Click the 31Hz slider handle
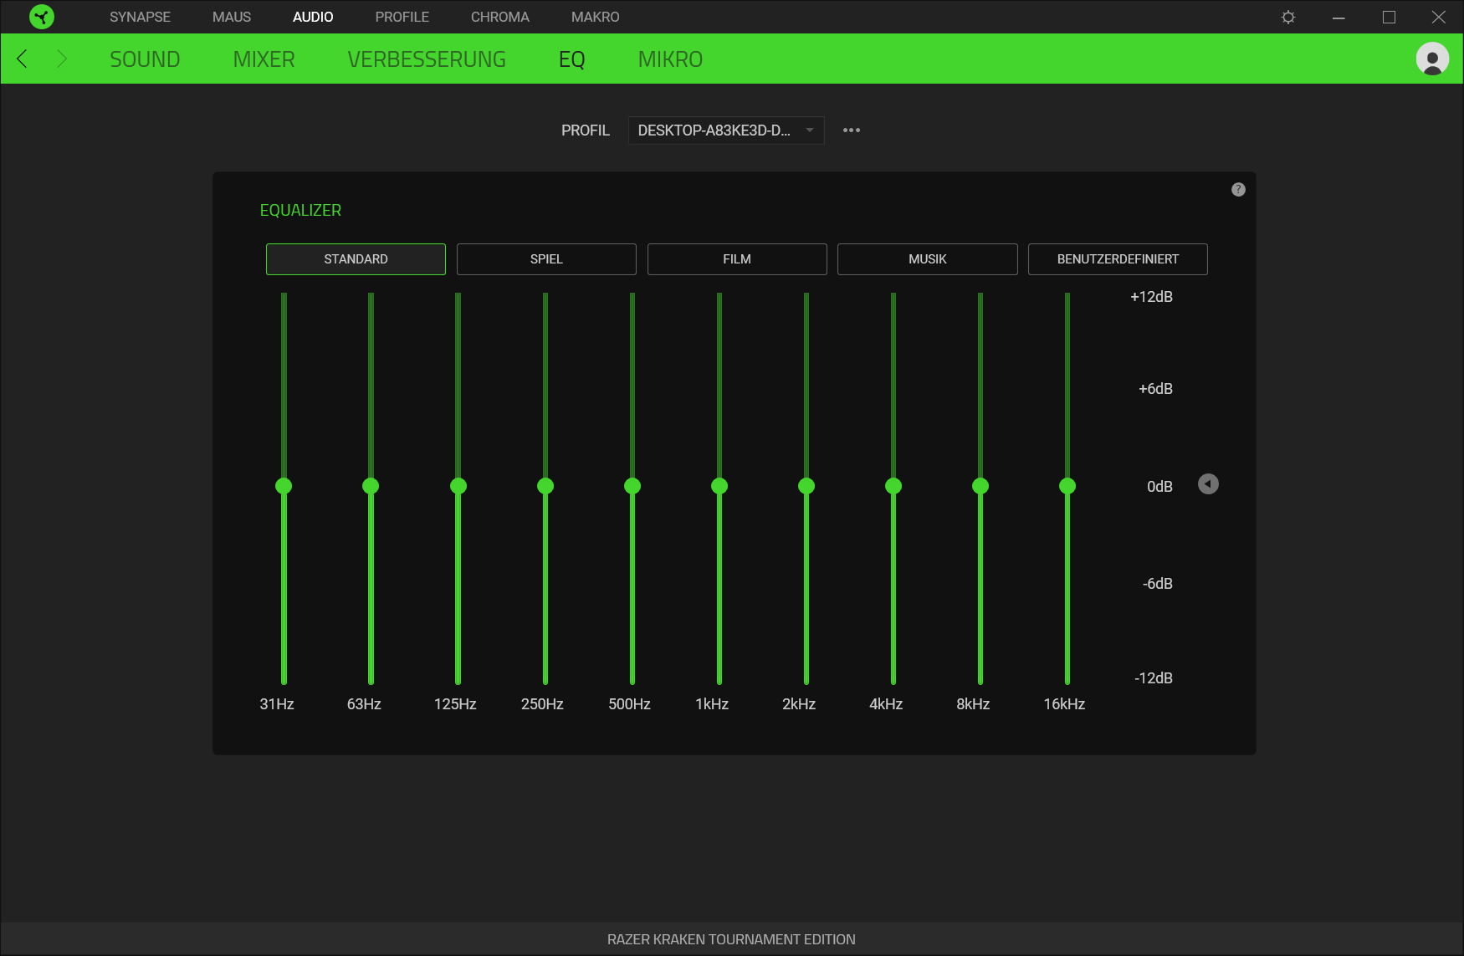Screen dimensions: 1464x956 284,486
